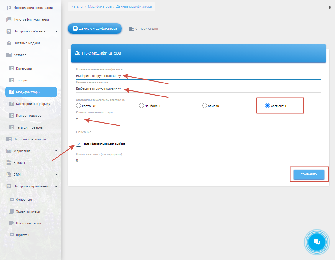Select the "карточки" display radio button
Screen dimensions: 335x260
point(78,106)
